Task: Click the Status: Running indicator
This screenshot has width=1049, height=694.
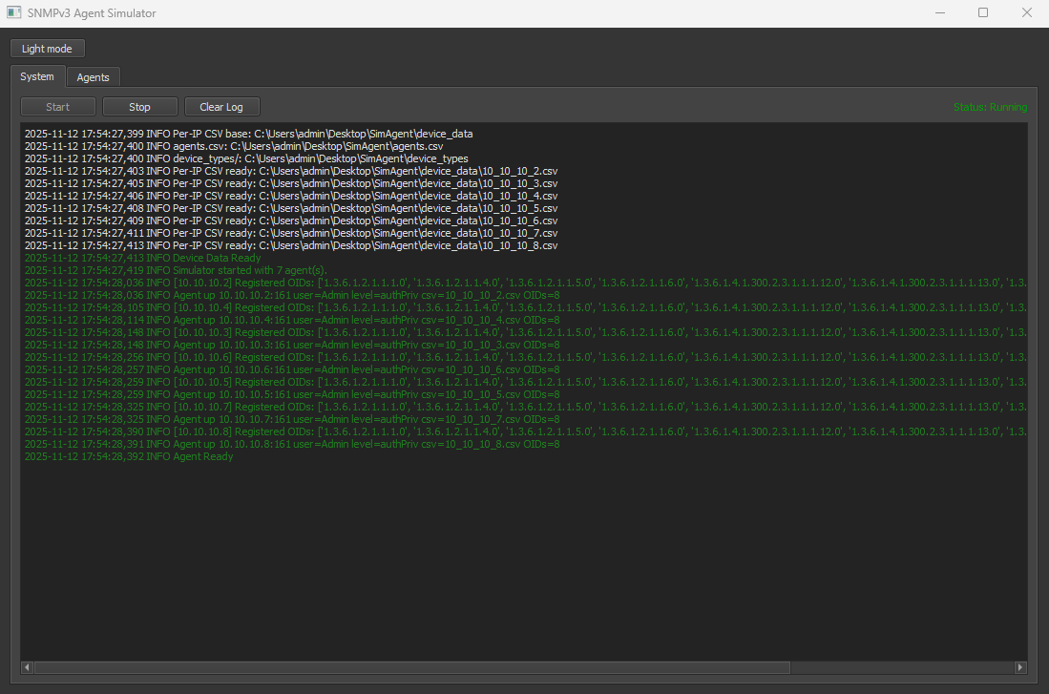Action: pos(989,106)
